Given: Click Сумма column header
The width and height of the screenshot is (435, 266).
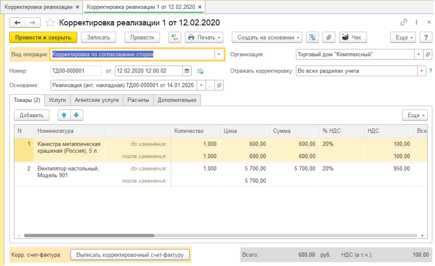Looking at the screenshot, I should (294, 131).
